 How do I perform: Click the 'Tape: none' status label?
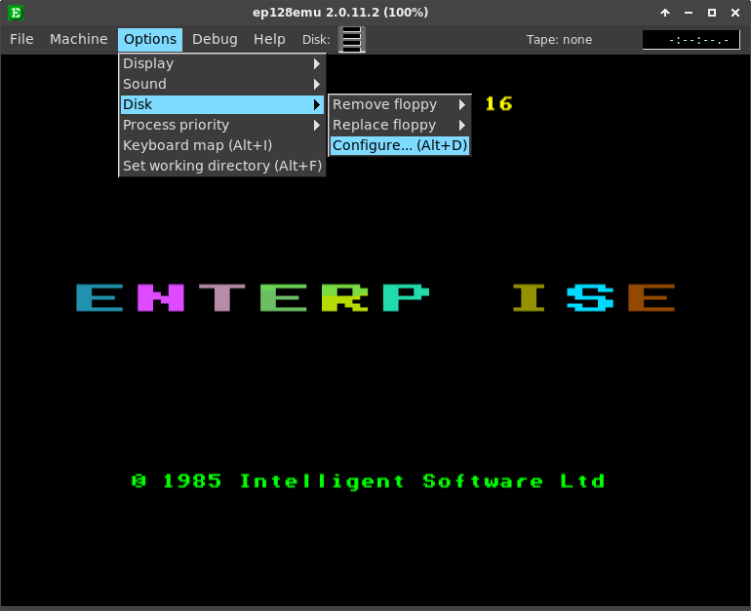click(559, 40)
